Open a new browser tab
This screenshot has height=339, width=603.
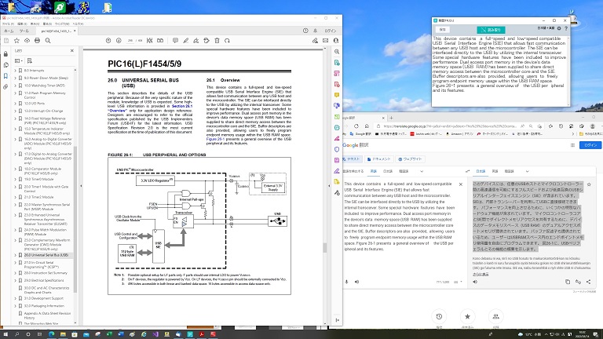(391, 118)
